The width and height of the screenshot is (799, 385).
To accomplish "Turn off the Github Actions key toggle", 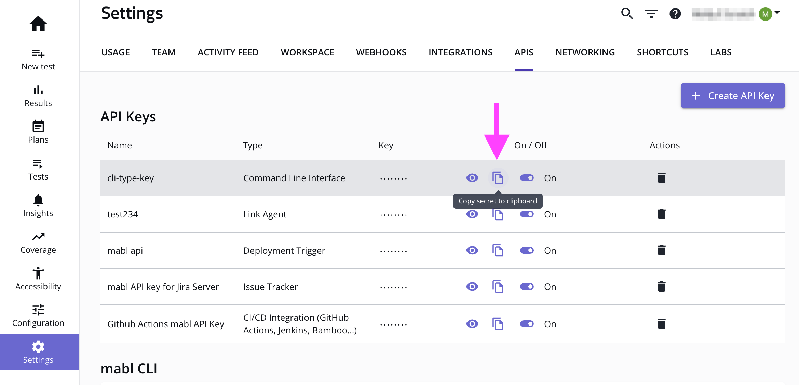I will pyautogui.click(x=527, y=324).
